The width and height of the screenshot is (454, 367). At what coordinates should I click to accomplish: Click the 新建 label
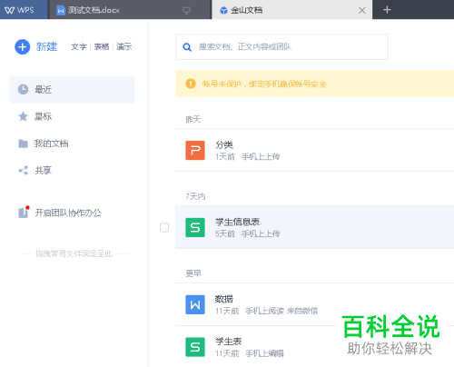tap(46, 46)
